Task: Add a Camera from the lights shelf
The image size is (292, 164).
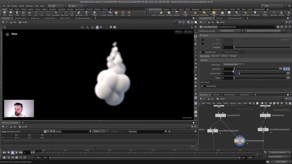Action: point(154,13)
